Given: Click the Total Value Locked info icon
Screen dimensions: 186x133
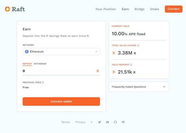Looking at the screenshot, I should (x=138, y=45).
